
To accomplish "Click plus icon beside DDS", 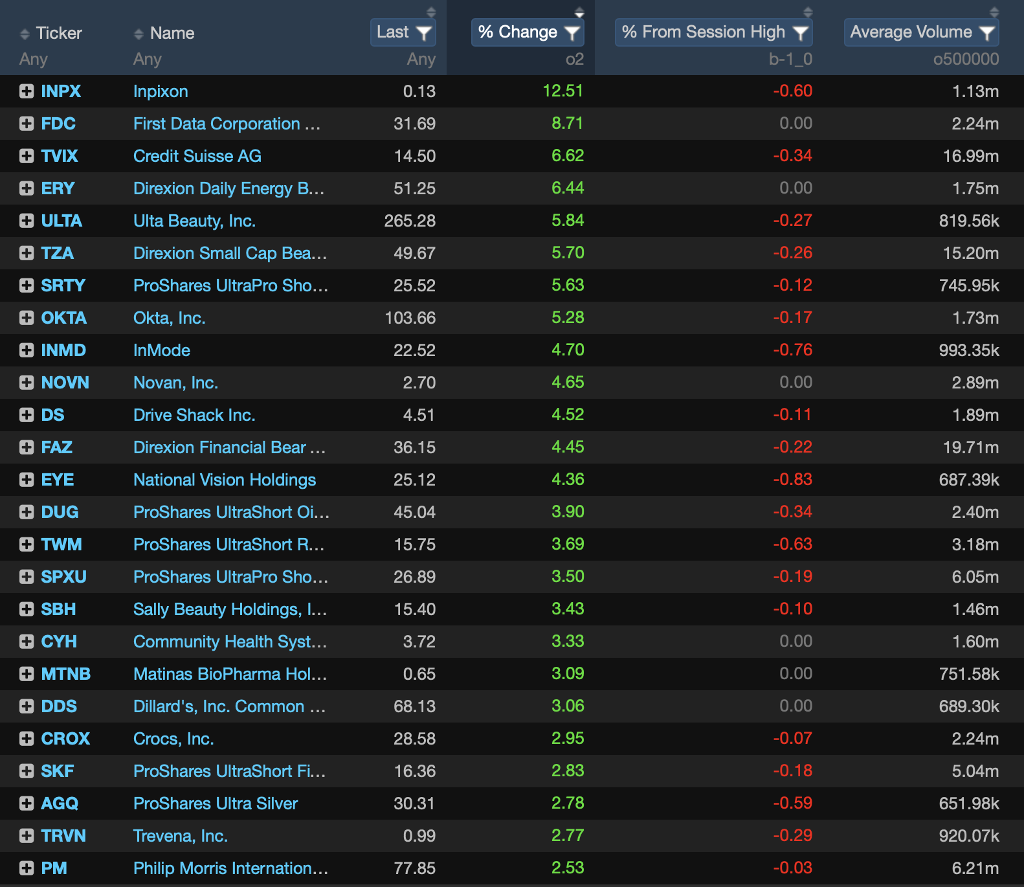I will [27, 706].
